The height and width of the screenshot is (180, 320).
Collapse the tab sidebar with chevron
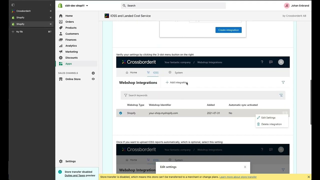pyautogui.click(x=50, y=5)
